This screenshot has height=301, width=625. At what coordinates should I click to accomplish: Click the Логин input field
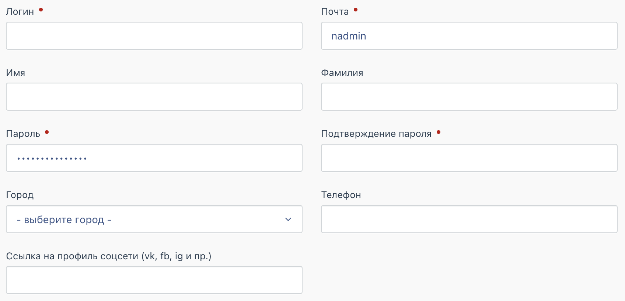click(154, 36)
